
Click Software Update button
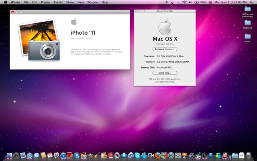coord(165,49)
